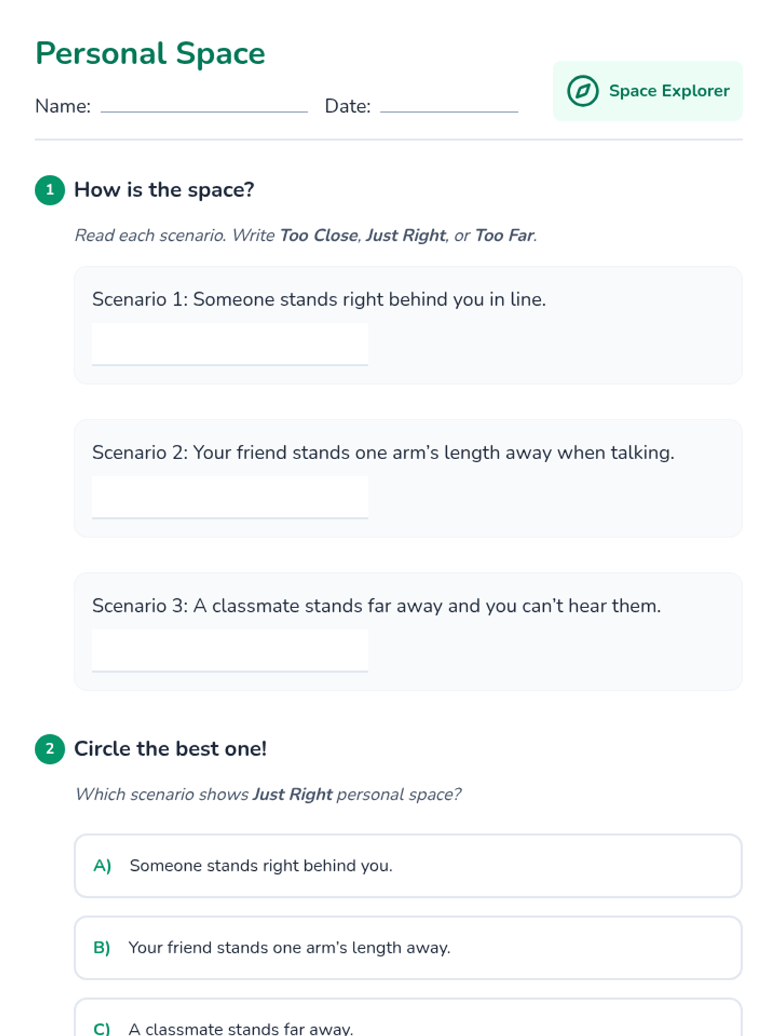Click the letter B) option marker
The height and width of the screenshot is (1036, 777).
(102, 947)
